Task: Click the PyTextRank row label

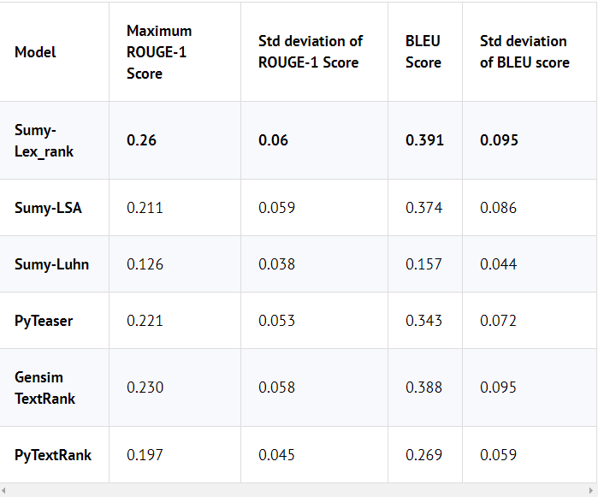Action: pyautogui.click(x=53, y=454)
